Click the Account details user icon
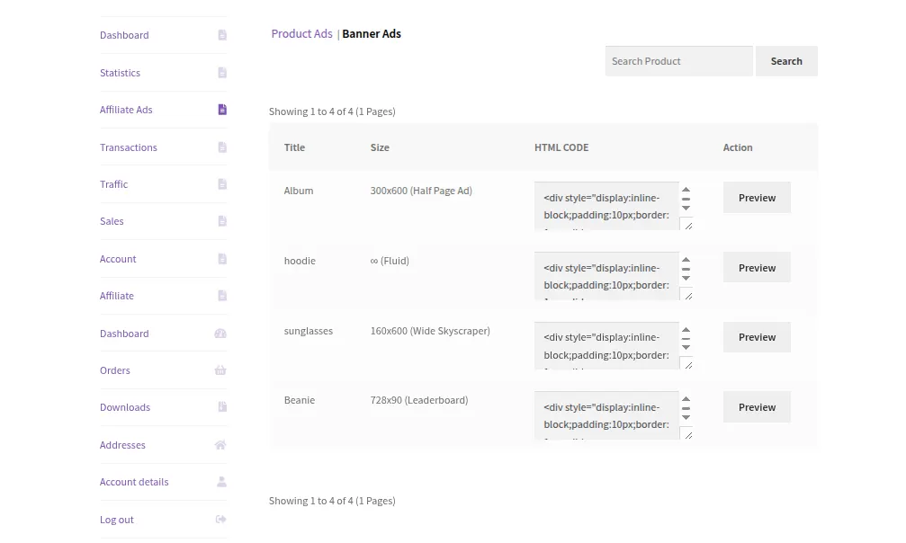906x543 pixels. pyautogui.click(x=221, y=482)
